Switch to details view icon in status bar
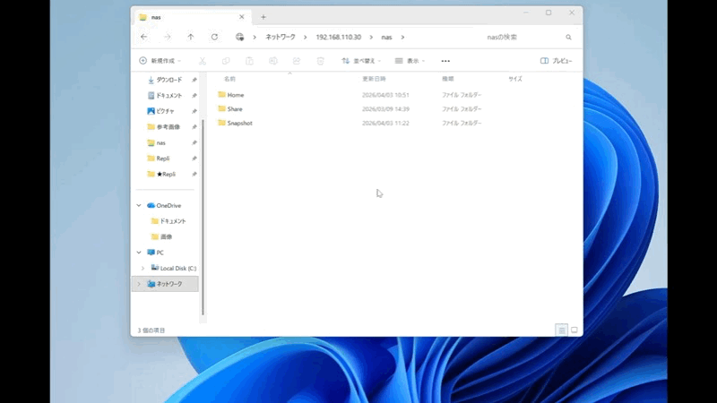Screen dimensions: 717x403 click(x=562, y=330)
